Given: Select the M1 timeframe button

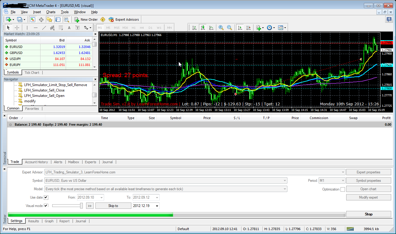Looking at the screenshot, I should pos(100,28).
